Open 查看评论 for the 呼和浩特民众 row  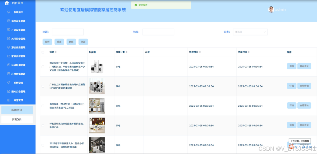click(x=304, y=125)
